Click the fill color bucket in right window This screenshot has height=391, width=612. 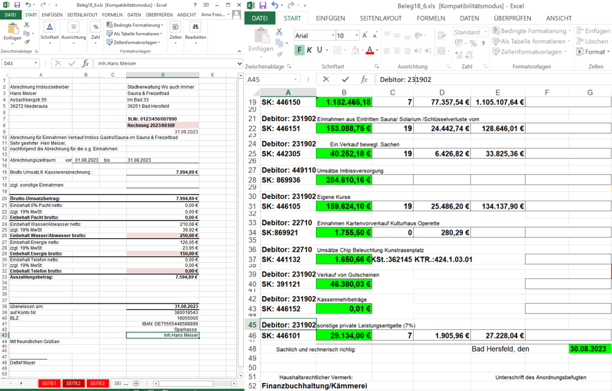tap(355, 50)
